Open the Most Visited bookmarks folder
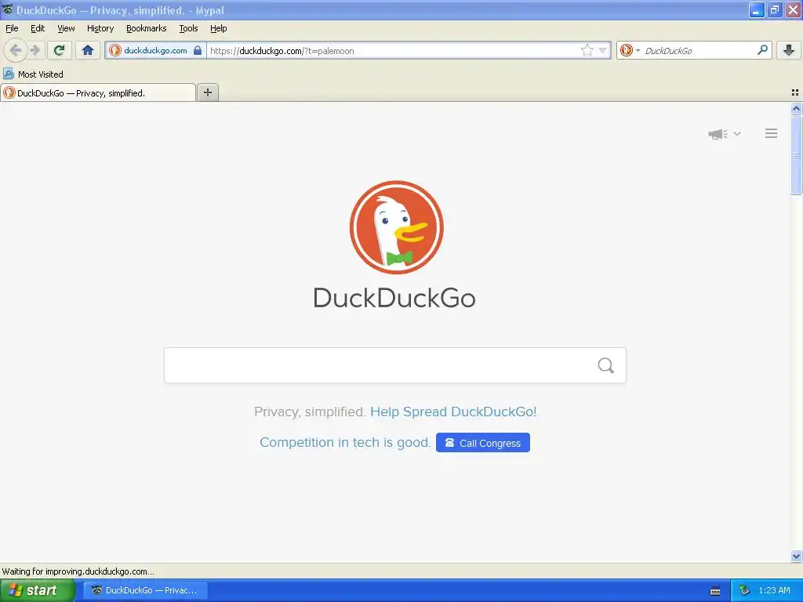 tap(33, 74)
